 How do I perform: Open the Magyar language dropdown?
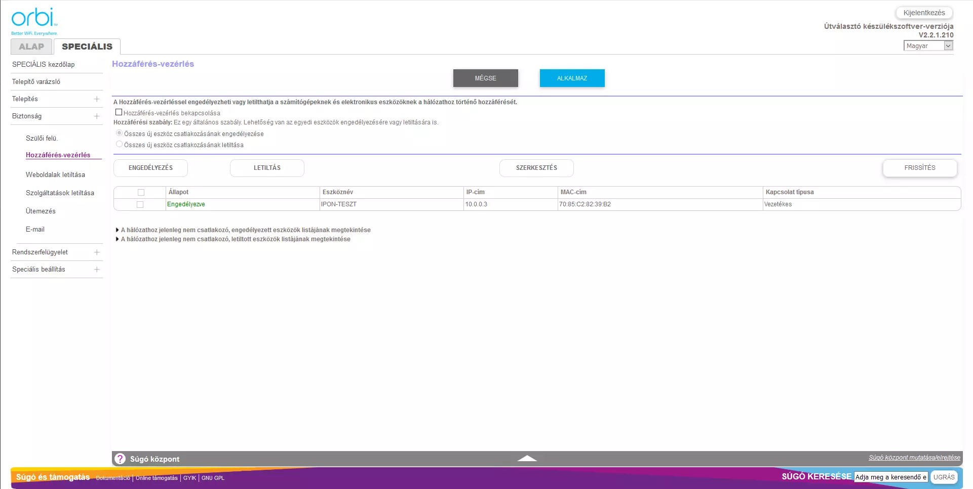tap(928, 46)
